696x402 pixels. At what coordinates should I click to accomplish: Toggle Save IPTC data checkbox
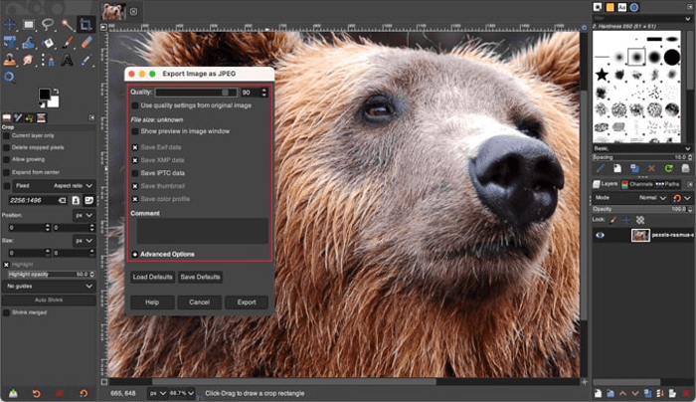click(135, 173)
